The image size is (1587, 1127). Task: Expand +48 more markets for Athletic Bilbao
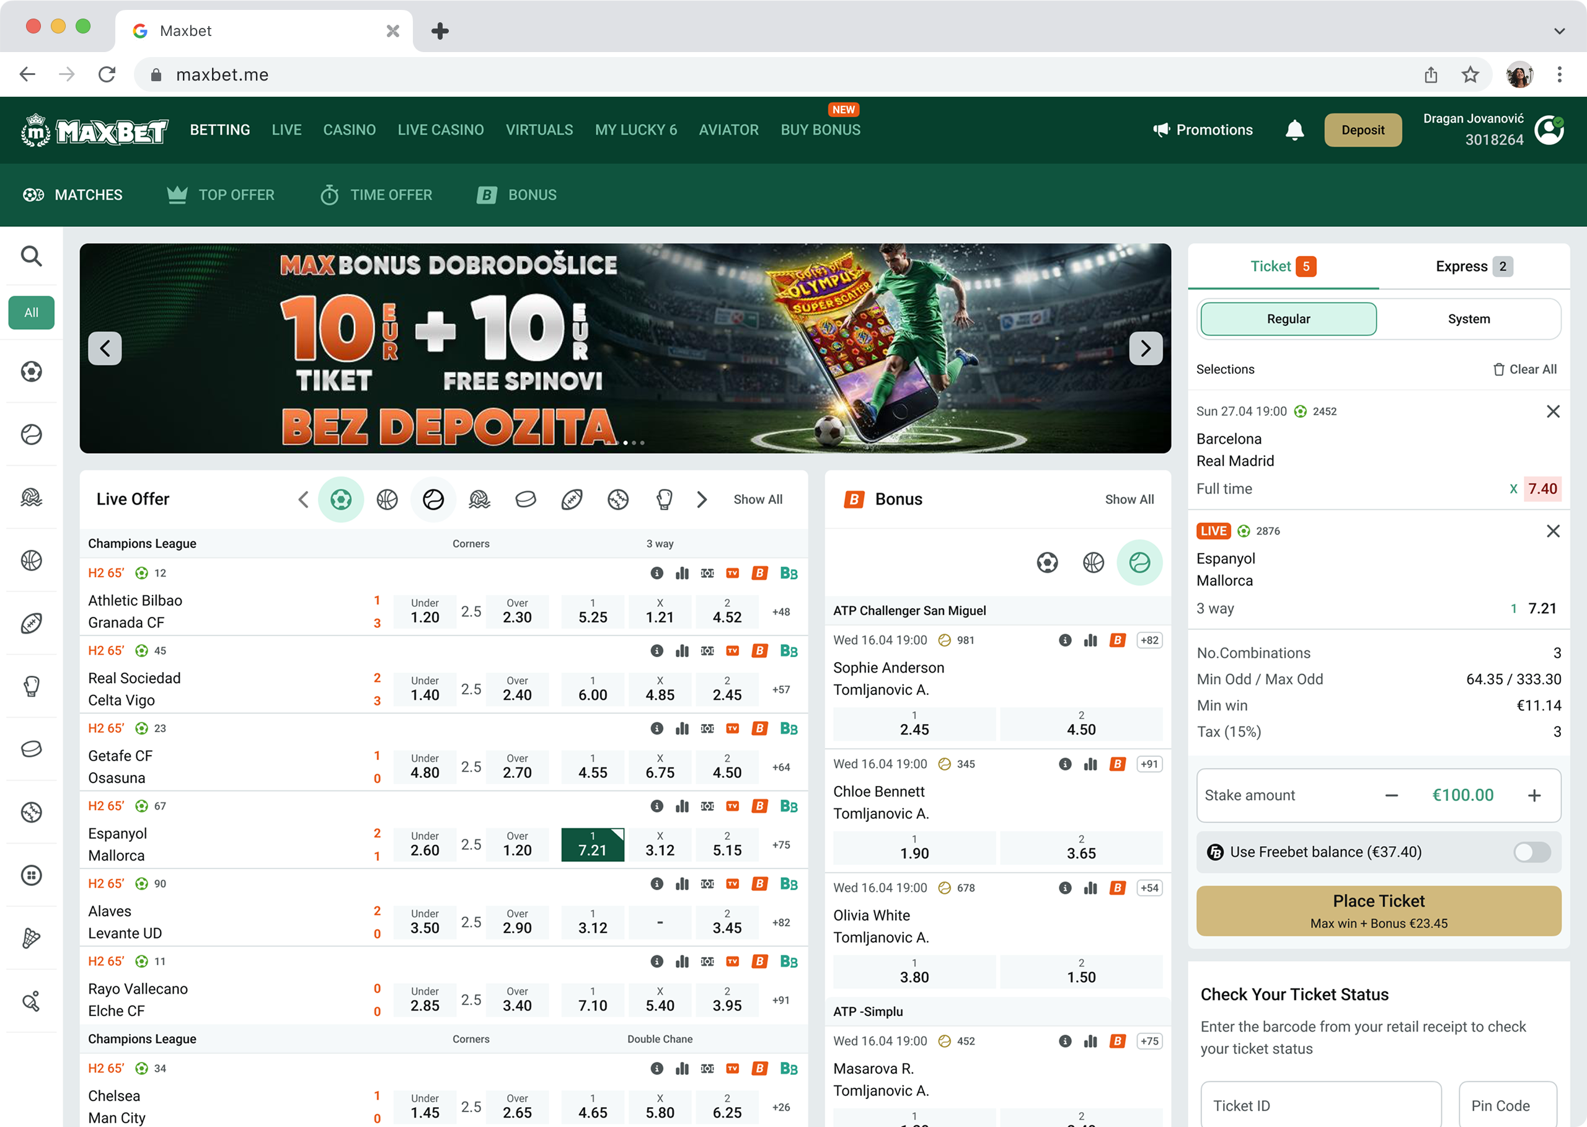click(x=780, y=612)
